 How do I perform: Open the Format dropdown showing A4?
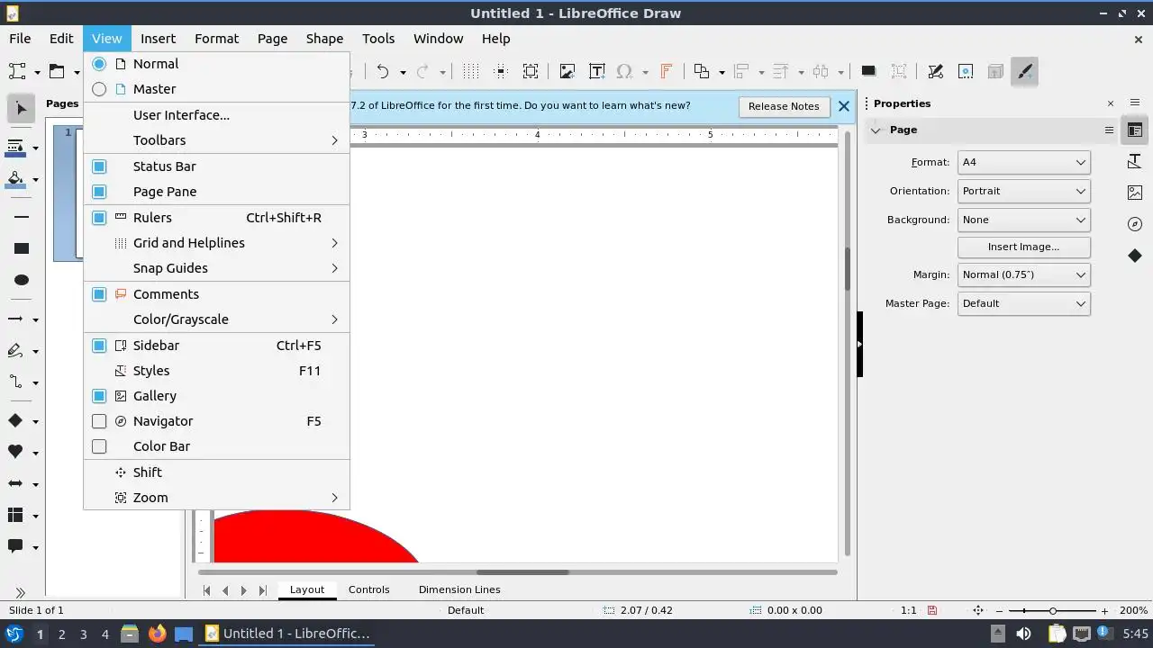[1023, 162]
